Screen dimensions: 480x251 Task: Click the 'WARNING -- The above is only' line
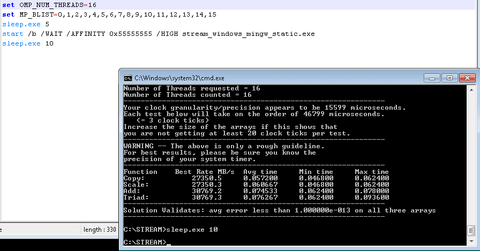pos(224,146)
